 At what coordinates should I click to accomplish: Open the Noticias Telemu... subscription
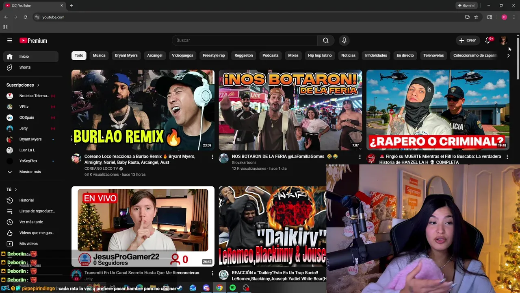pos(31,96)
